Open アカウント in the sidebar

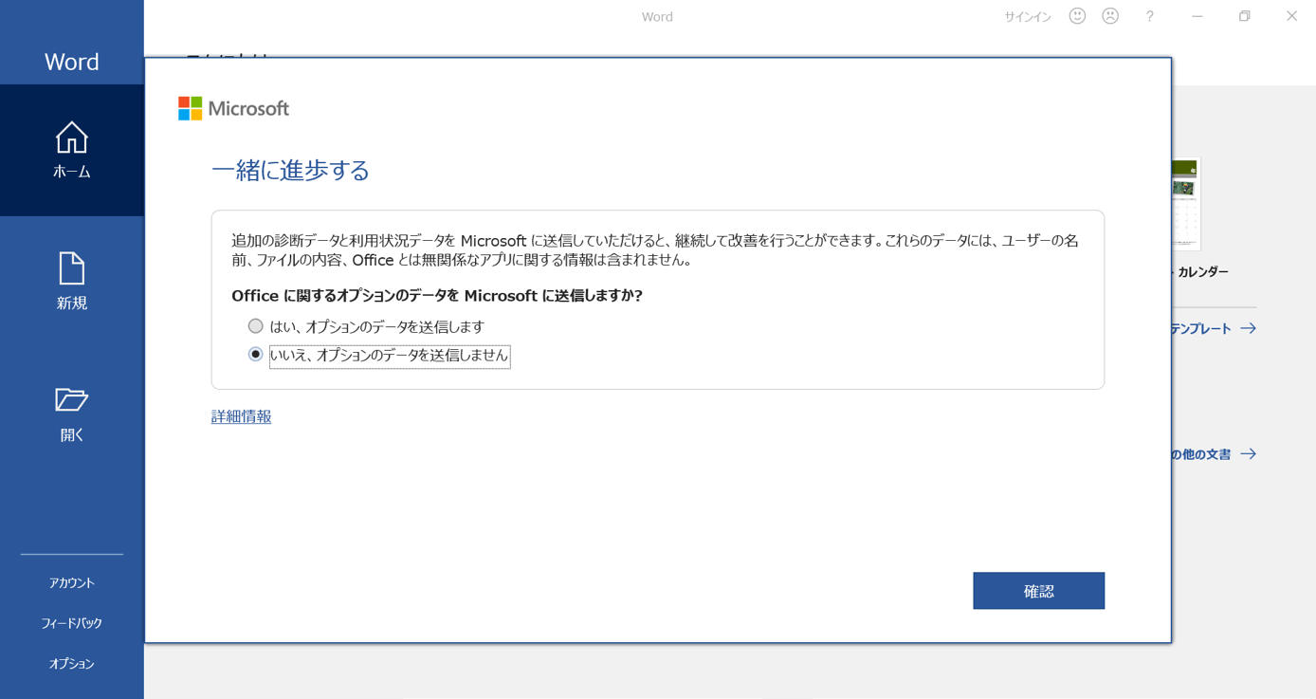click(72, 582)
